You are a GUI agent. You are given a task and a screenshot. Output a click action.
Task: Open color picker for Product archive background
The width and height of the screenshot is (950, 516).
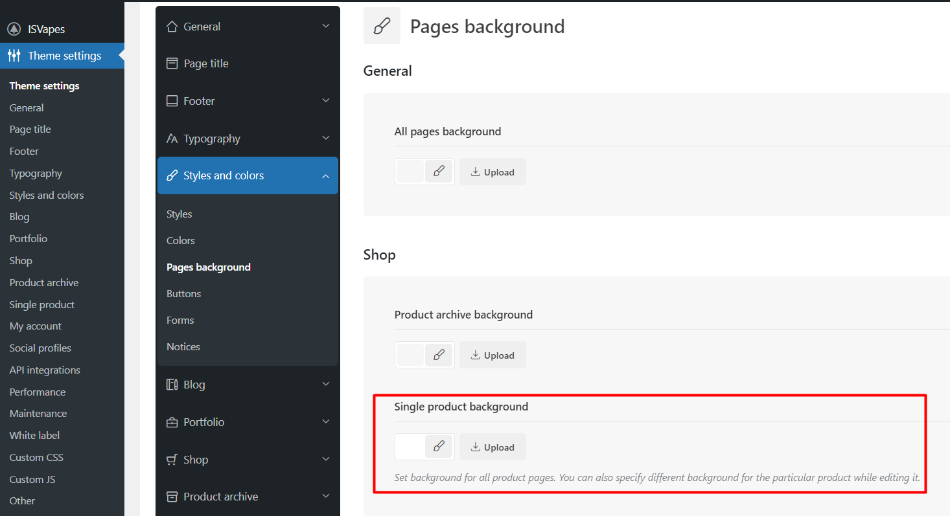click(439, 355)
